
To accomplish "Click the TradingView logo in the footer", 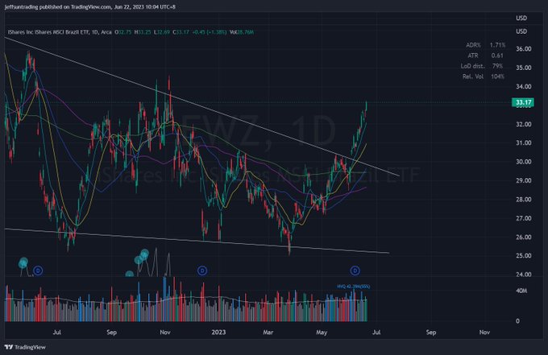I will [x=25, y=347].
